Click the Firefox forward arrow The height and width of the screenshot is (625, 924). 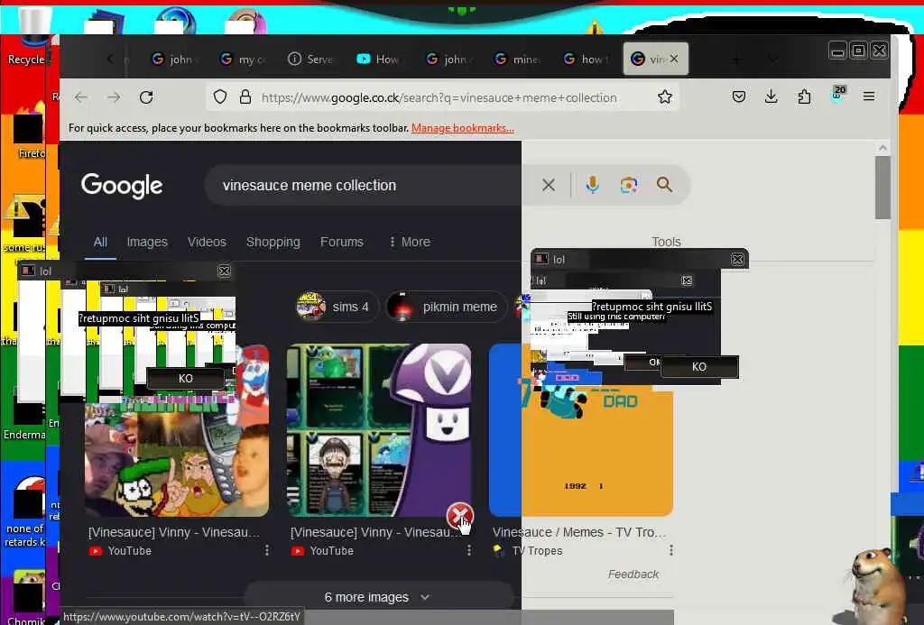coord(114,97)
